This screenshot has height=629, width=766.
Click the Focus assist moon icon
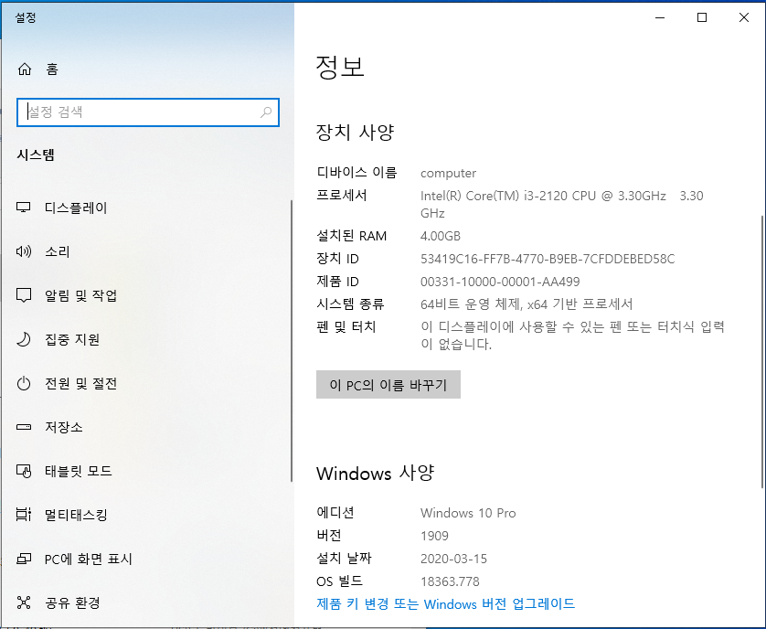coord(24,339)
